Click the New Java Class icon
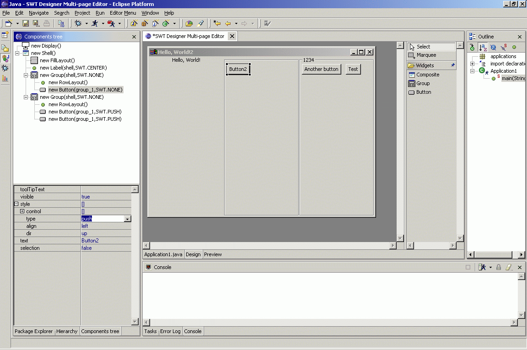This screenshot has width=527, height=350. click(x=166, y=23)
